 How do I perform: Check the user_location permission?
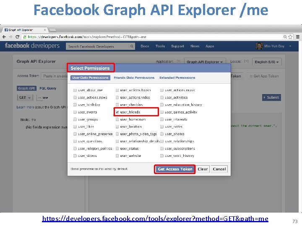(x=117, y=127)
